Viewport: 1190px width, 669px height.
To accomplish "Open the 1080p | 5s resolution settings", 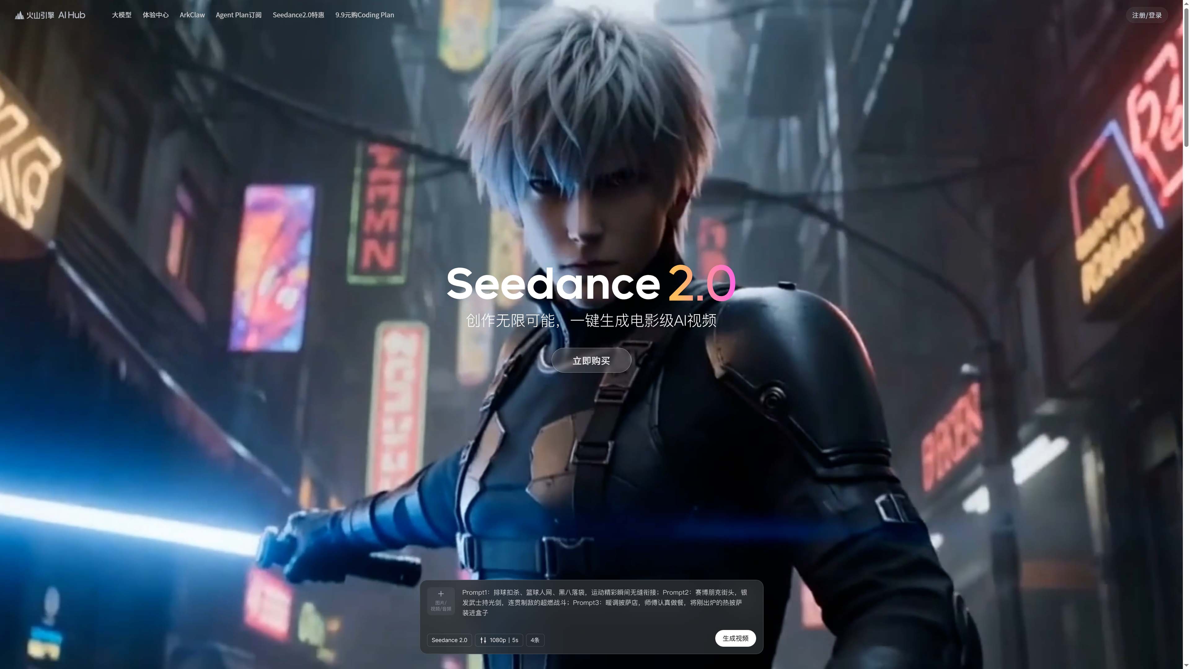I will pyautogui.click(x=499, y=640).
